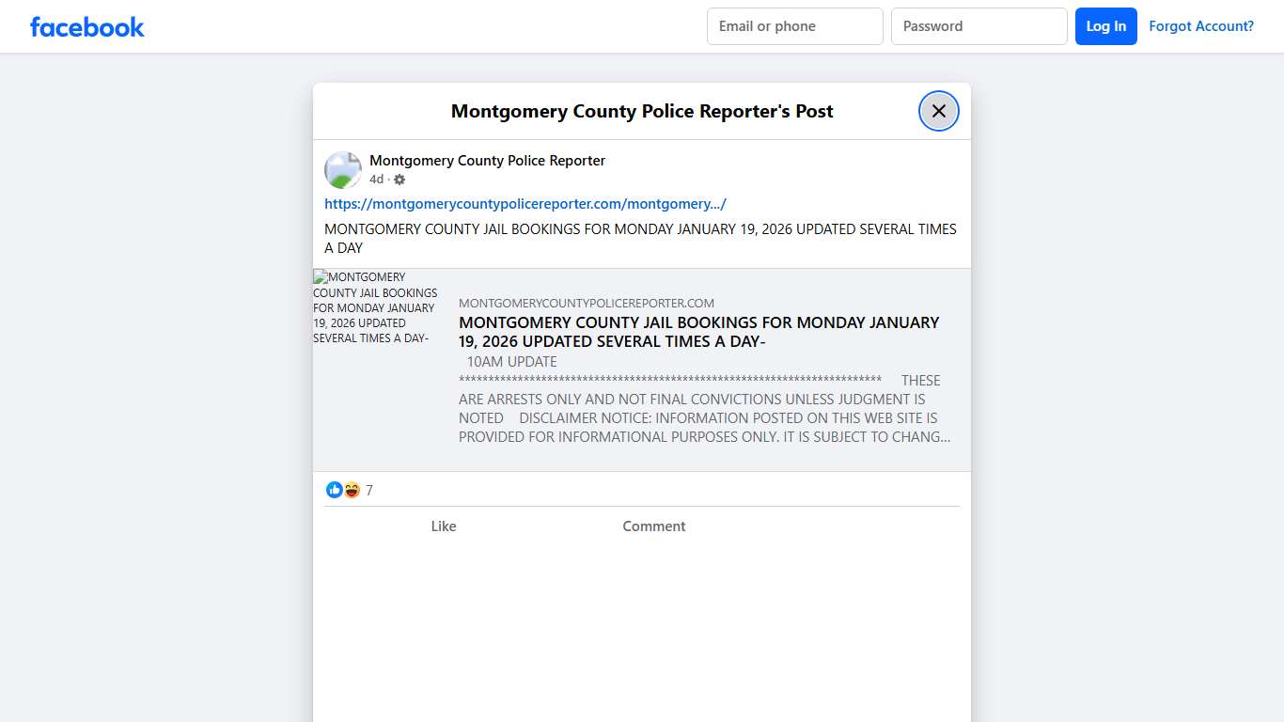The height and width of the screenshot is (722, 1284).
Task: Open the montgomerycountypolicereporter.com URL link
Action: [x=525, y=204]
